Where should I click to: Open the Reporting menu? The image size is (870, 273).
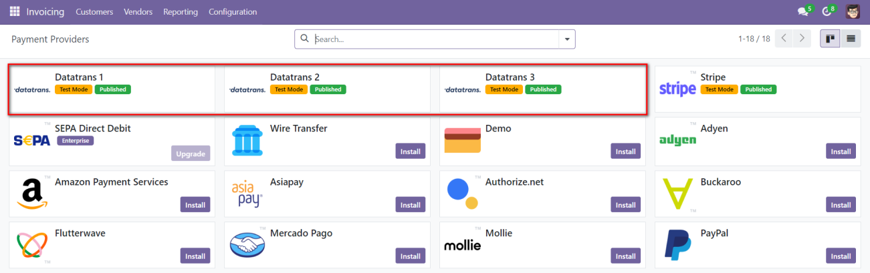click(x=181, y=12)
